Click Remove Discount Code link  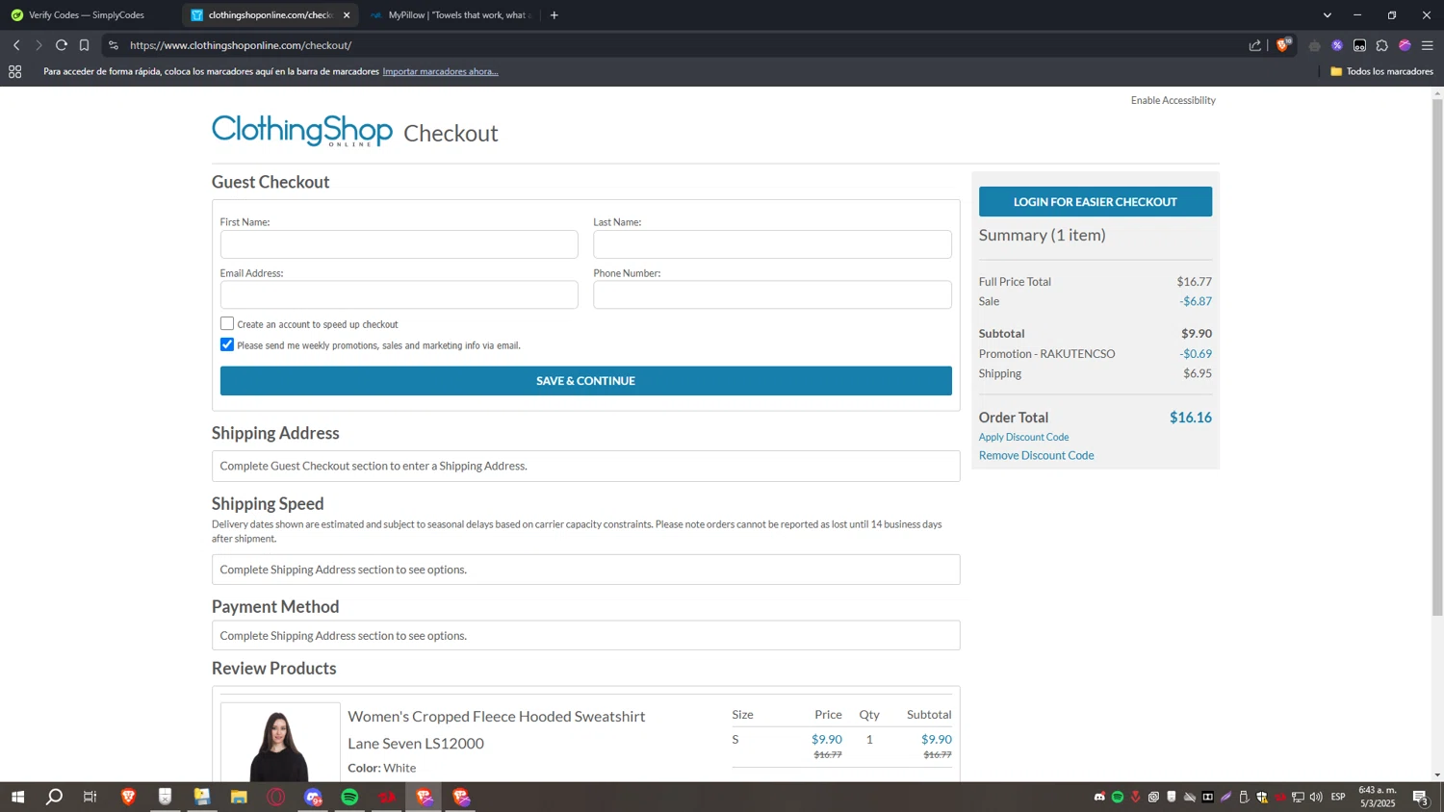pos(1036,455)
